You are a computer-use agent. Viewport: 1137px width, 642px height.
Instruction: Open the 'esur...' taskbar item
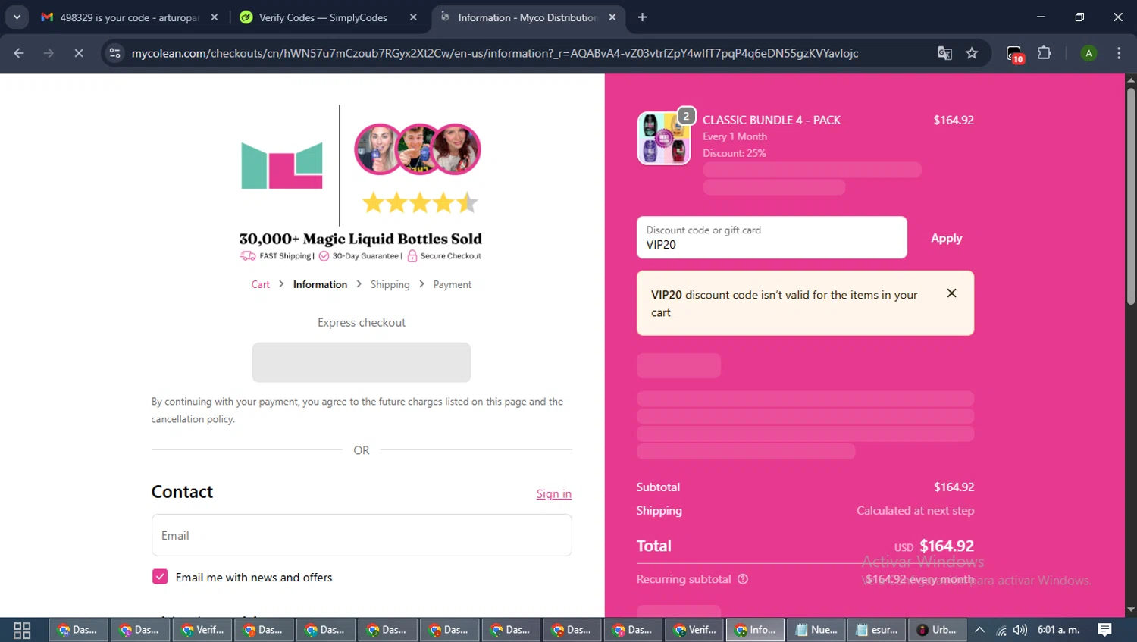(877, 630)
